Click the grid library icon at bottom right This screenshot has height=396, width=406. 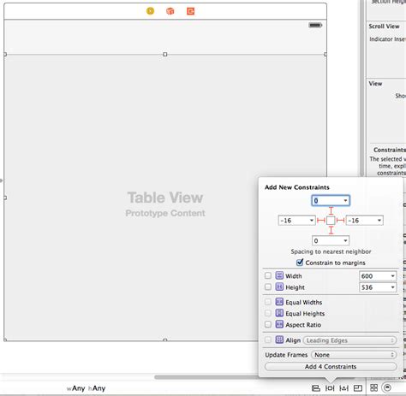[x=373, y=387]
